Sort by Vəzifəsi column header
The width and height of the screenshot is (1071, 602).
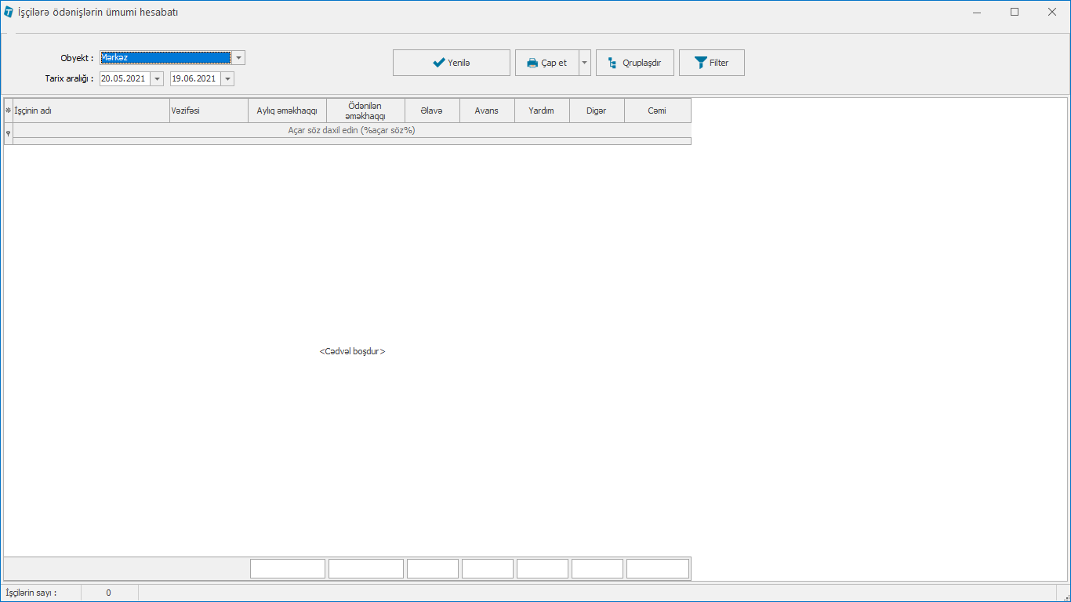(x=209, y=111)
